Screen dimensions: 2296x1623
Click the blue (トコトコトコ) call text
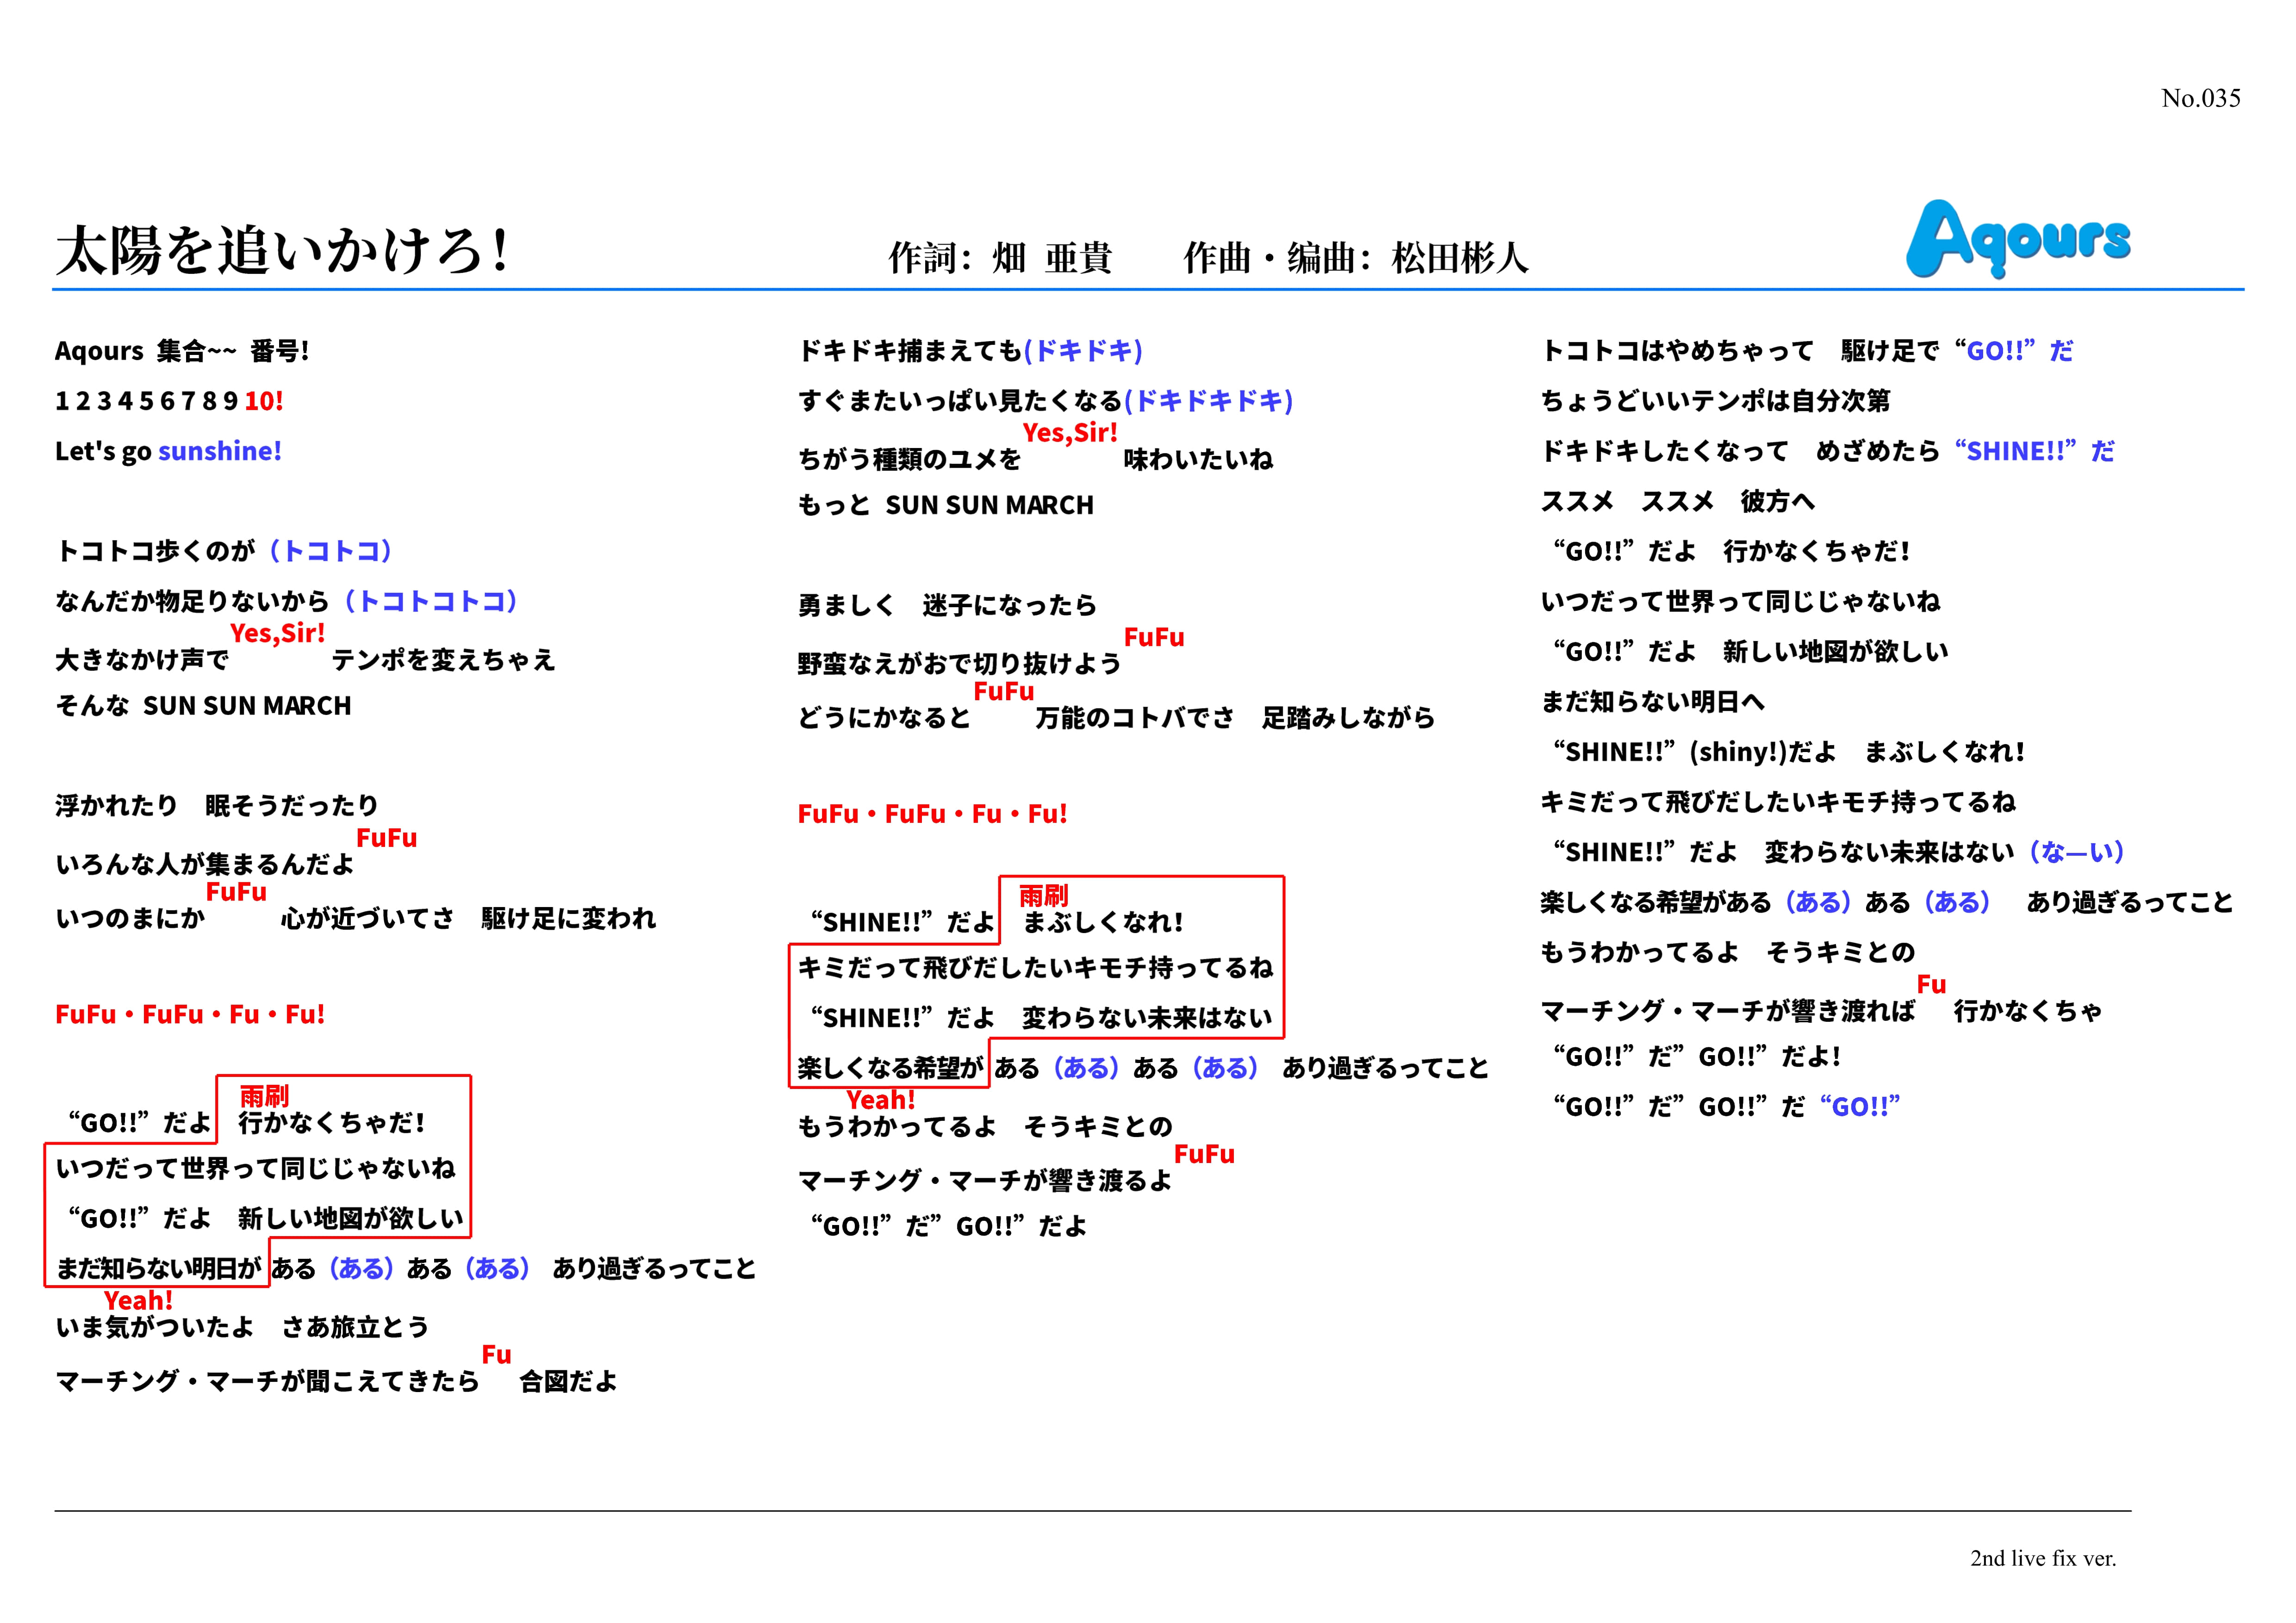430,601
